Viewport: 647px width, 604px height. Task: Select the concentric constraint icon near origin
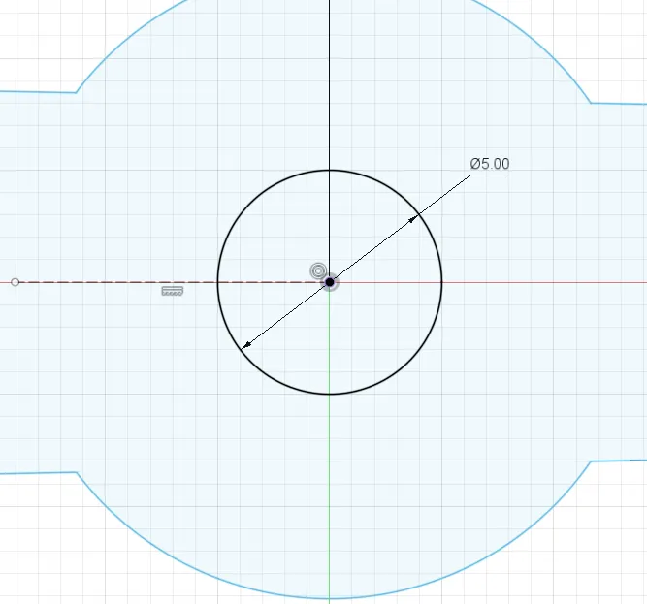(318, 270)
